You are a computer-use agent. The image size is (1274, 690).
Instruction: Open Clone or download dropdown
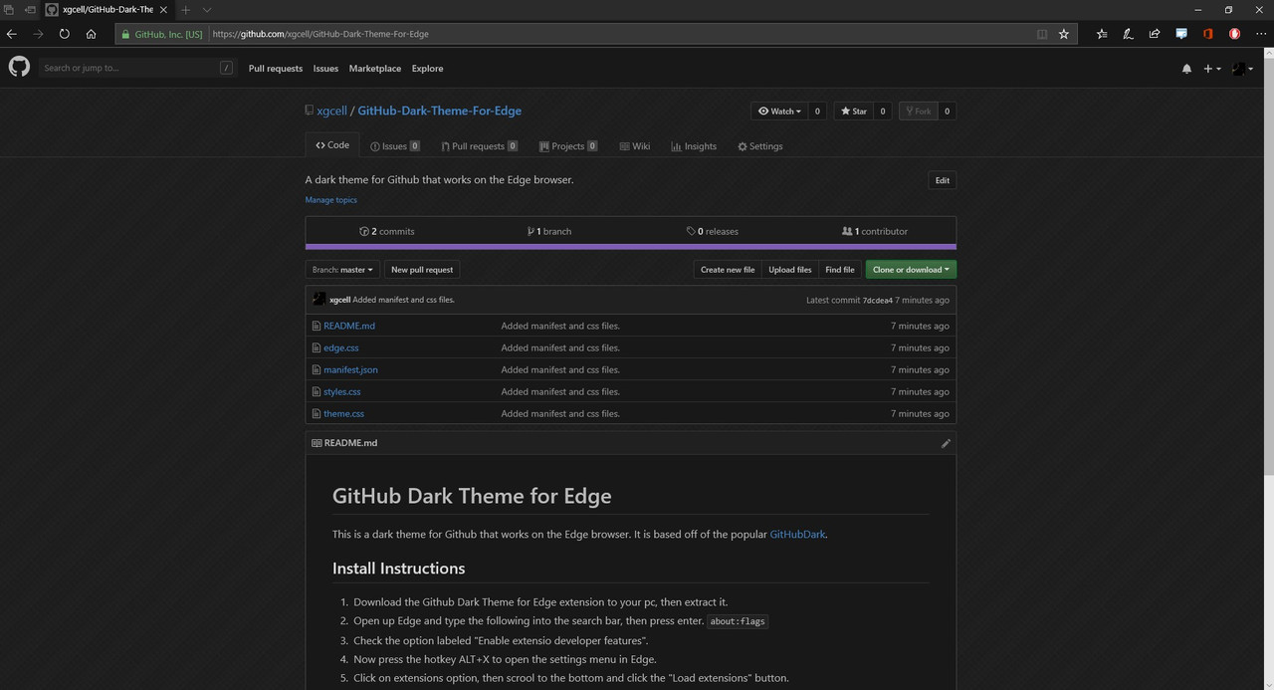click(911, 270)
